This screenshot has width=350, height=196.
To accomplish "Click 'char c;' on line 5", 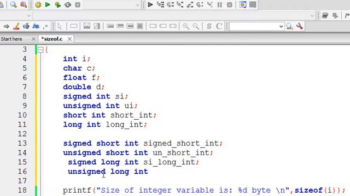I will [x=79, y=68].
